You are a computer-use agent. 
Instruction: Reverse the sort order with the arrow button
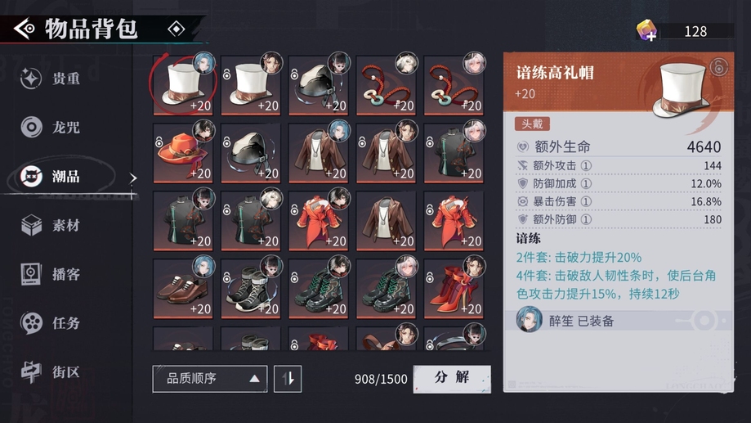tap(288, 379)
